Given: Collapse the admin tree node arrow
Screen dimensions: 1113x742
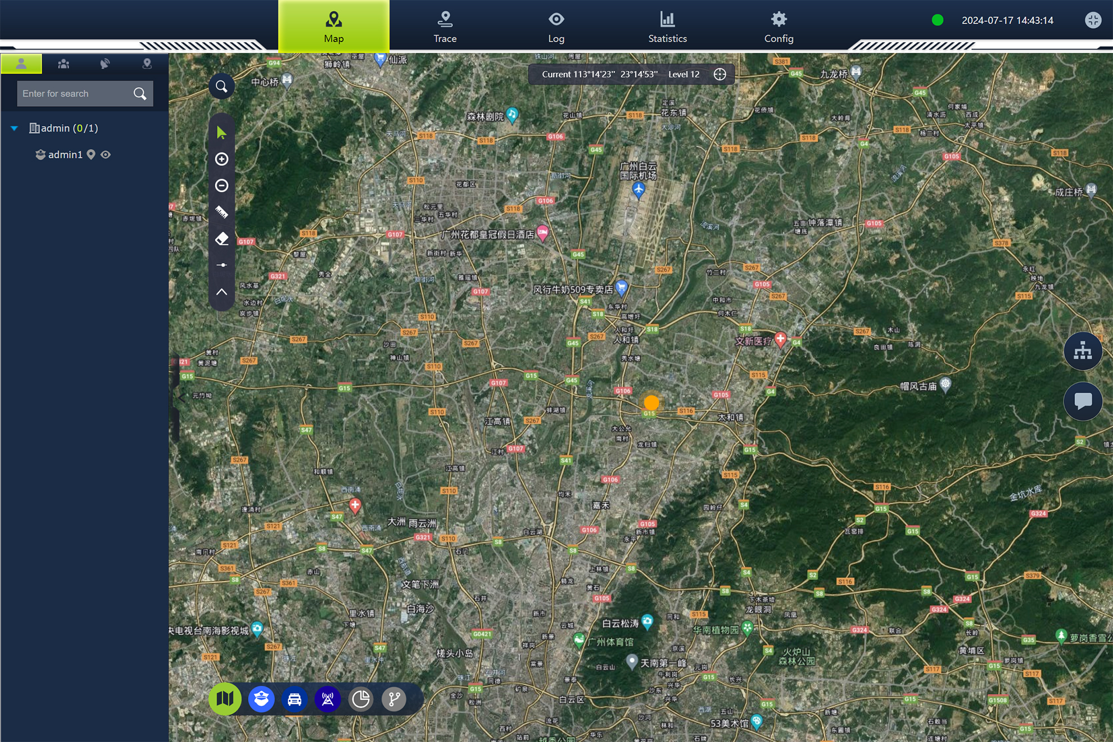Looking at the screenshot, I should tap(15, 128).
